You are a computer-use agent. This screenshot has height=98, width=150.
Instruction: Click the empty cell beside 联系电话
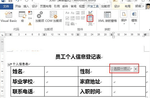61,92
